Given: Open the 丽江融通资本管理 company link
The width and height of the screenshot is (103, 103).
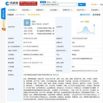Looking at the screenshot, I should tap(46, 31).
